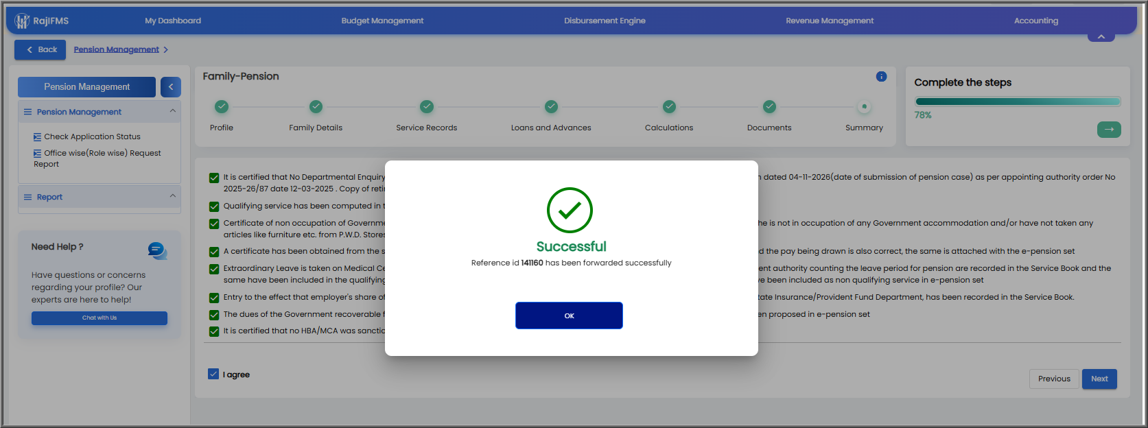The width and height of the screenshot is (1148, 428).
Task: Toggle the I agree checkbox
Action: click(x=213, y=374)
